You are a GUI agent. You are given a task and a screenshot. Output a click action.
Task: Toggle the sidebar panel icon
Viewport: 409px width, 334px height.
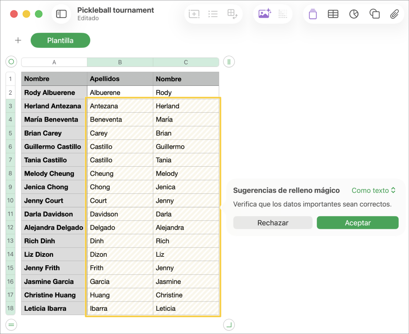(61, 14)
